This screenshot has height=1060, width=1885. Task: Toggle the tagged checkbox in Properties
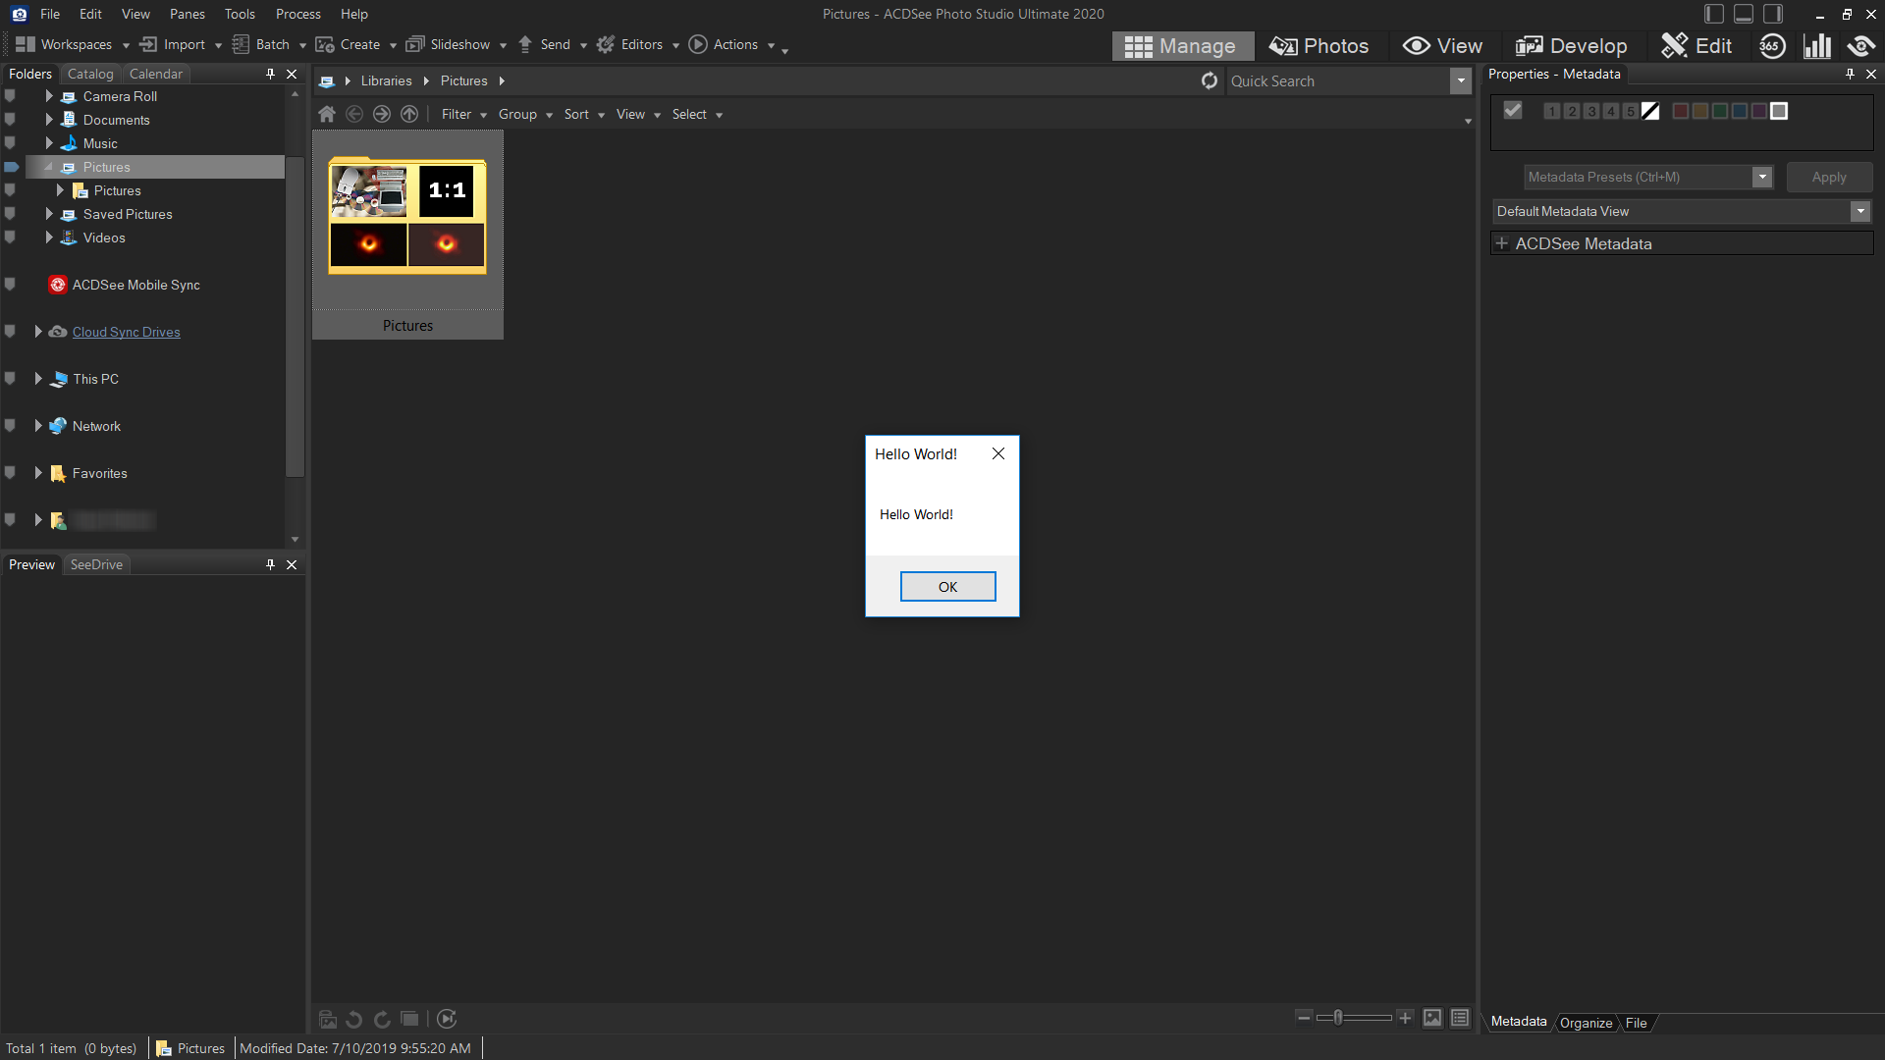[x=1513, y=111]
